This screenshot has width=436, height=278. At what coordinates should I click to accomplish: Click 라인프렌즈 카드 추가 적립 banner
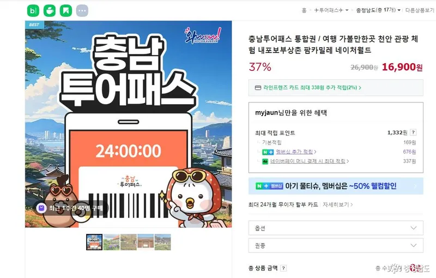[x=336, y=88]
